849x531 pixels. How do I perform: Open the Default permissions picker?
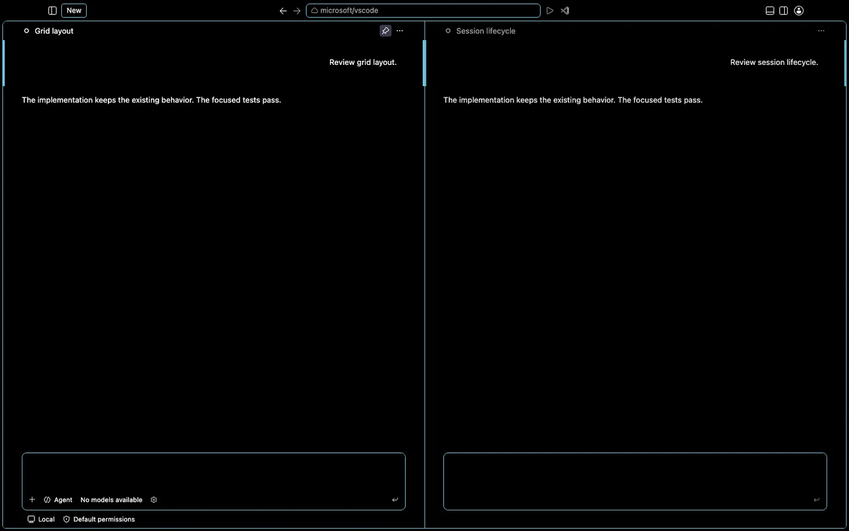pyautogui.click(x=99, y=519)
